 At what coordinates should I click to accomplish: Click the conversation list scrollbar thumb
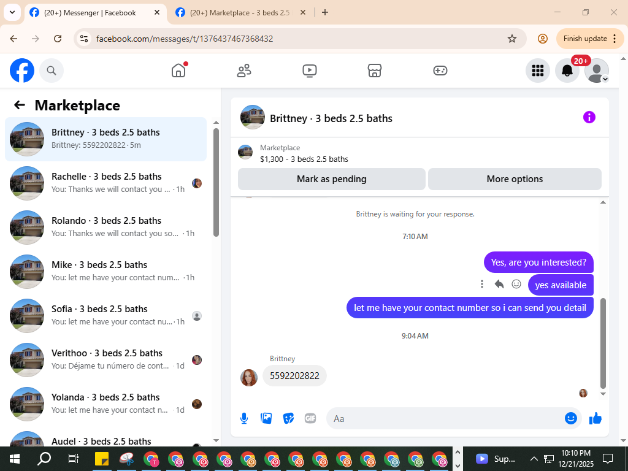point(216,182)
